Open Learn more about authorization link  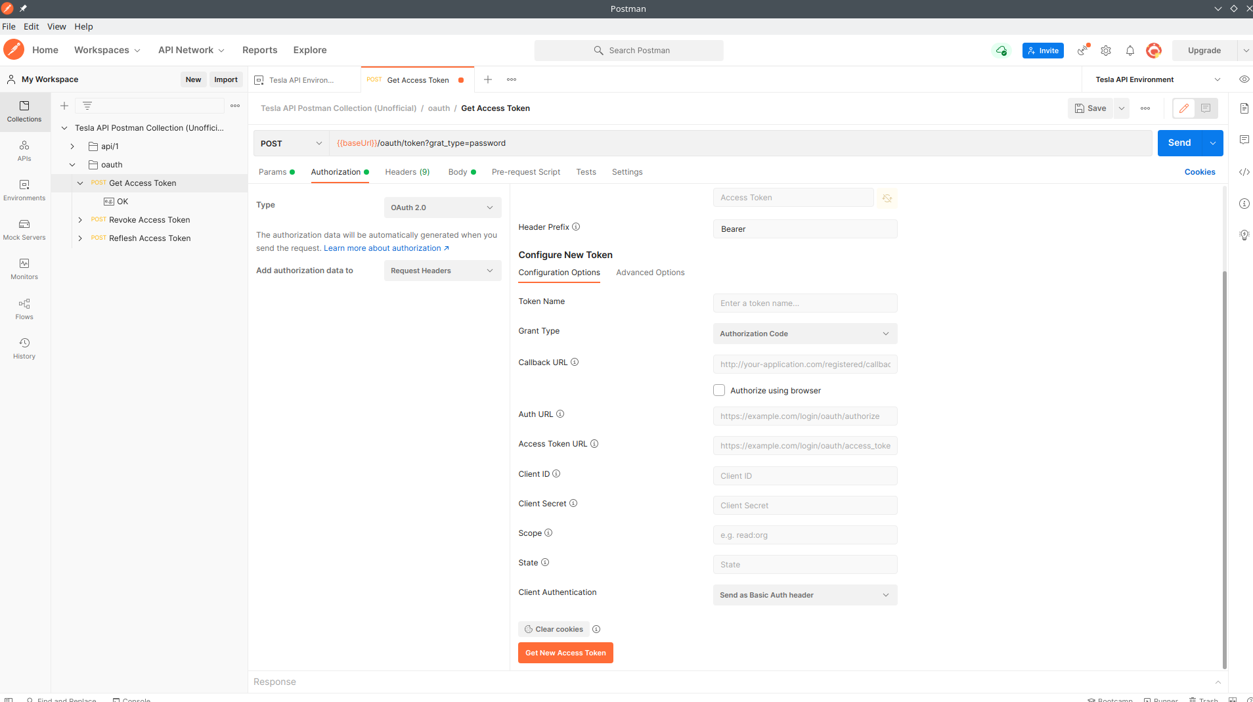[386, 248]
